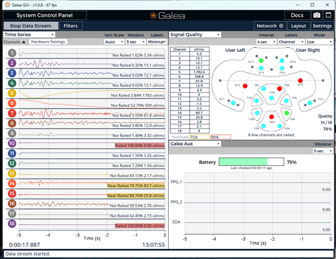
Task: Click the screenshot camera icon
Action: [316, 15]
